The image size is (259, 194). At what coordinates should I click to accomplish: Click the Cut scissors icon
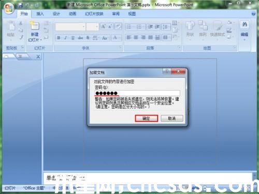coord(21,23)
